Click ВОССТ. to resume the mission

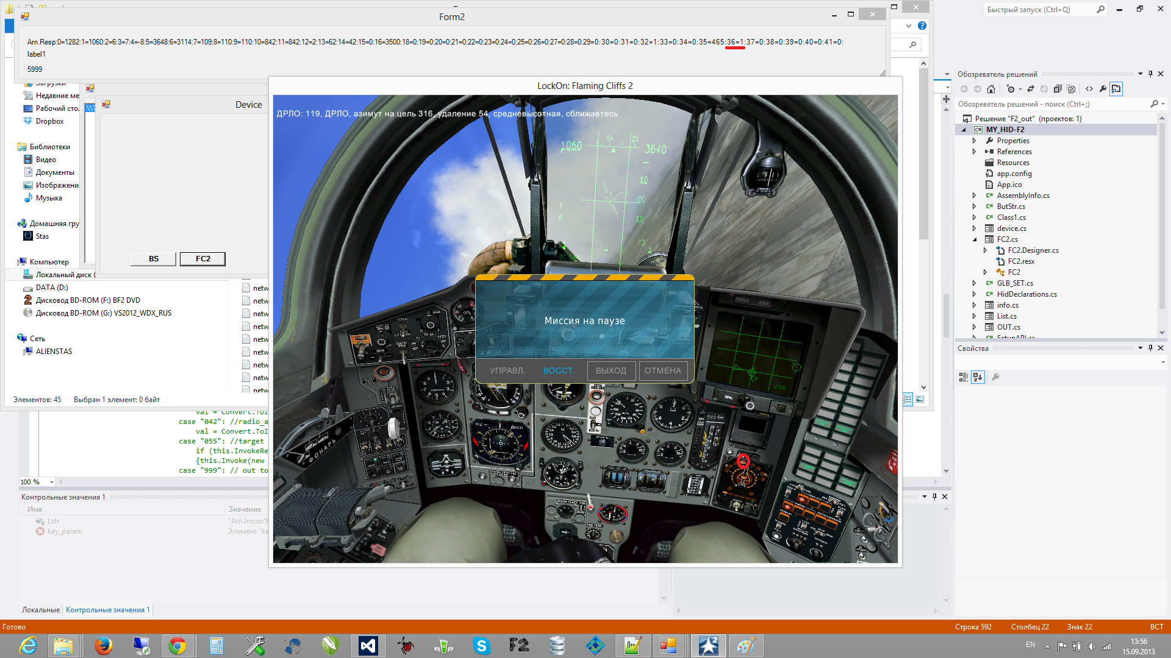point(559,370)
